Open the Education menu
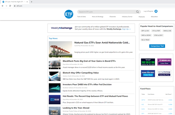 (x=154, y=17)
